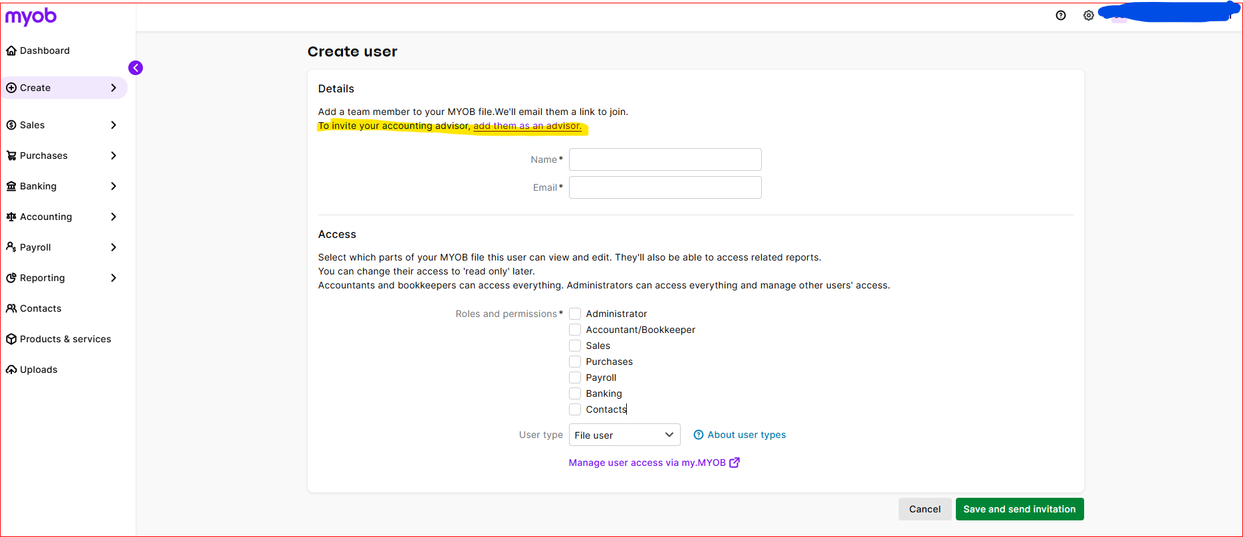Open the settings gear icon
The image size is (1243, 537).
pos(1088,15)
